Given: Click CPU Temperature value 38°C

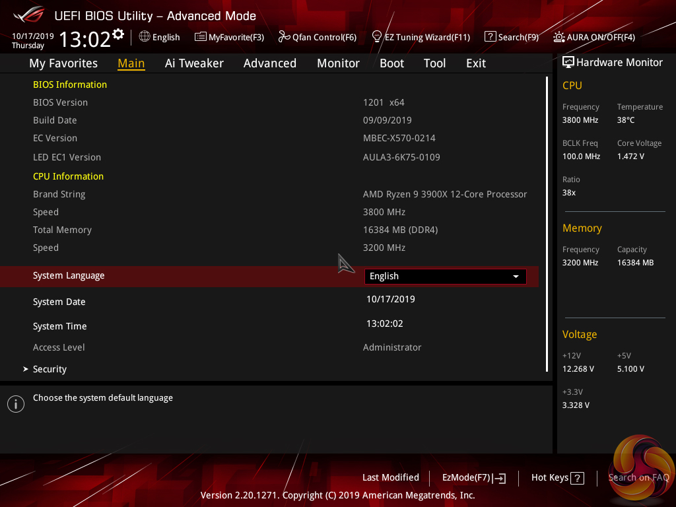Looking at the screenshot, I should (626, 120).
